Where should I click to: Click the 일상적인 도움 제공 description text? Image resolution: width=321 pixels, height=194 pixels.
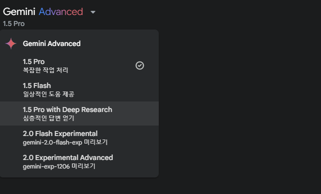pyautogui.click(x=48, y=94)
